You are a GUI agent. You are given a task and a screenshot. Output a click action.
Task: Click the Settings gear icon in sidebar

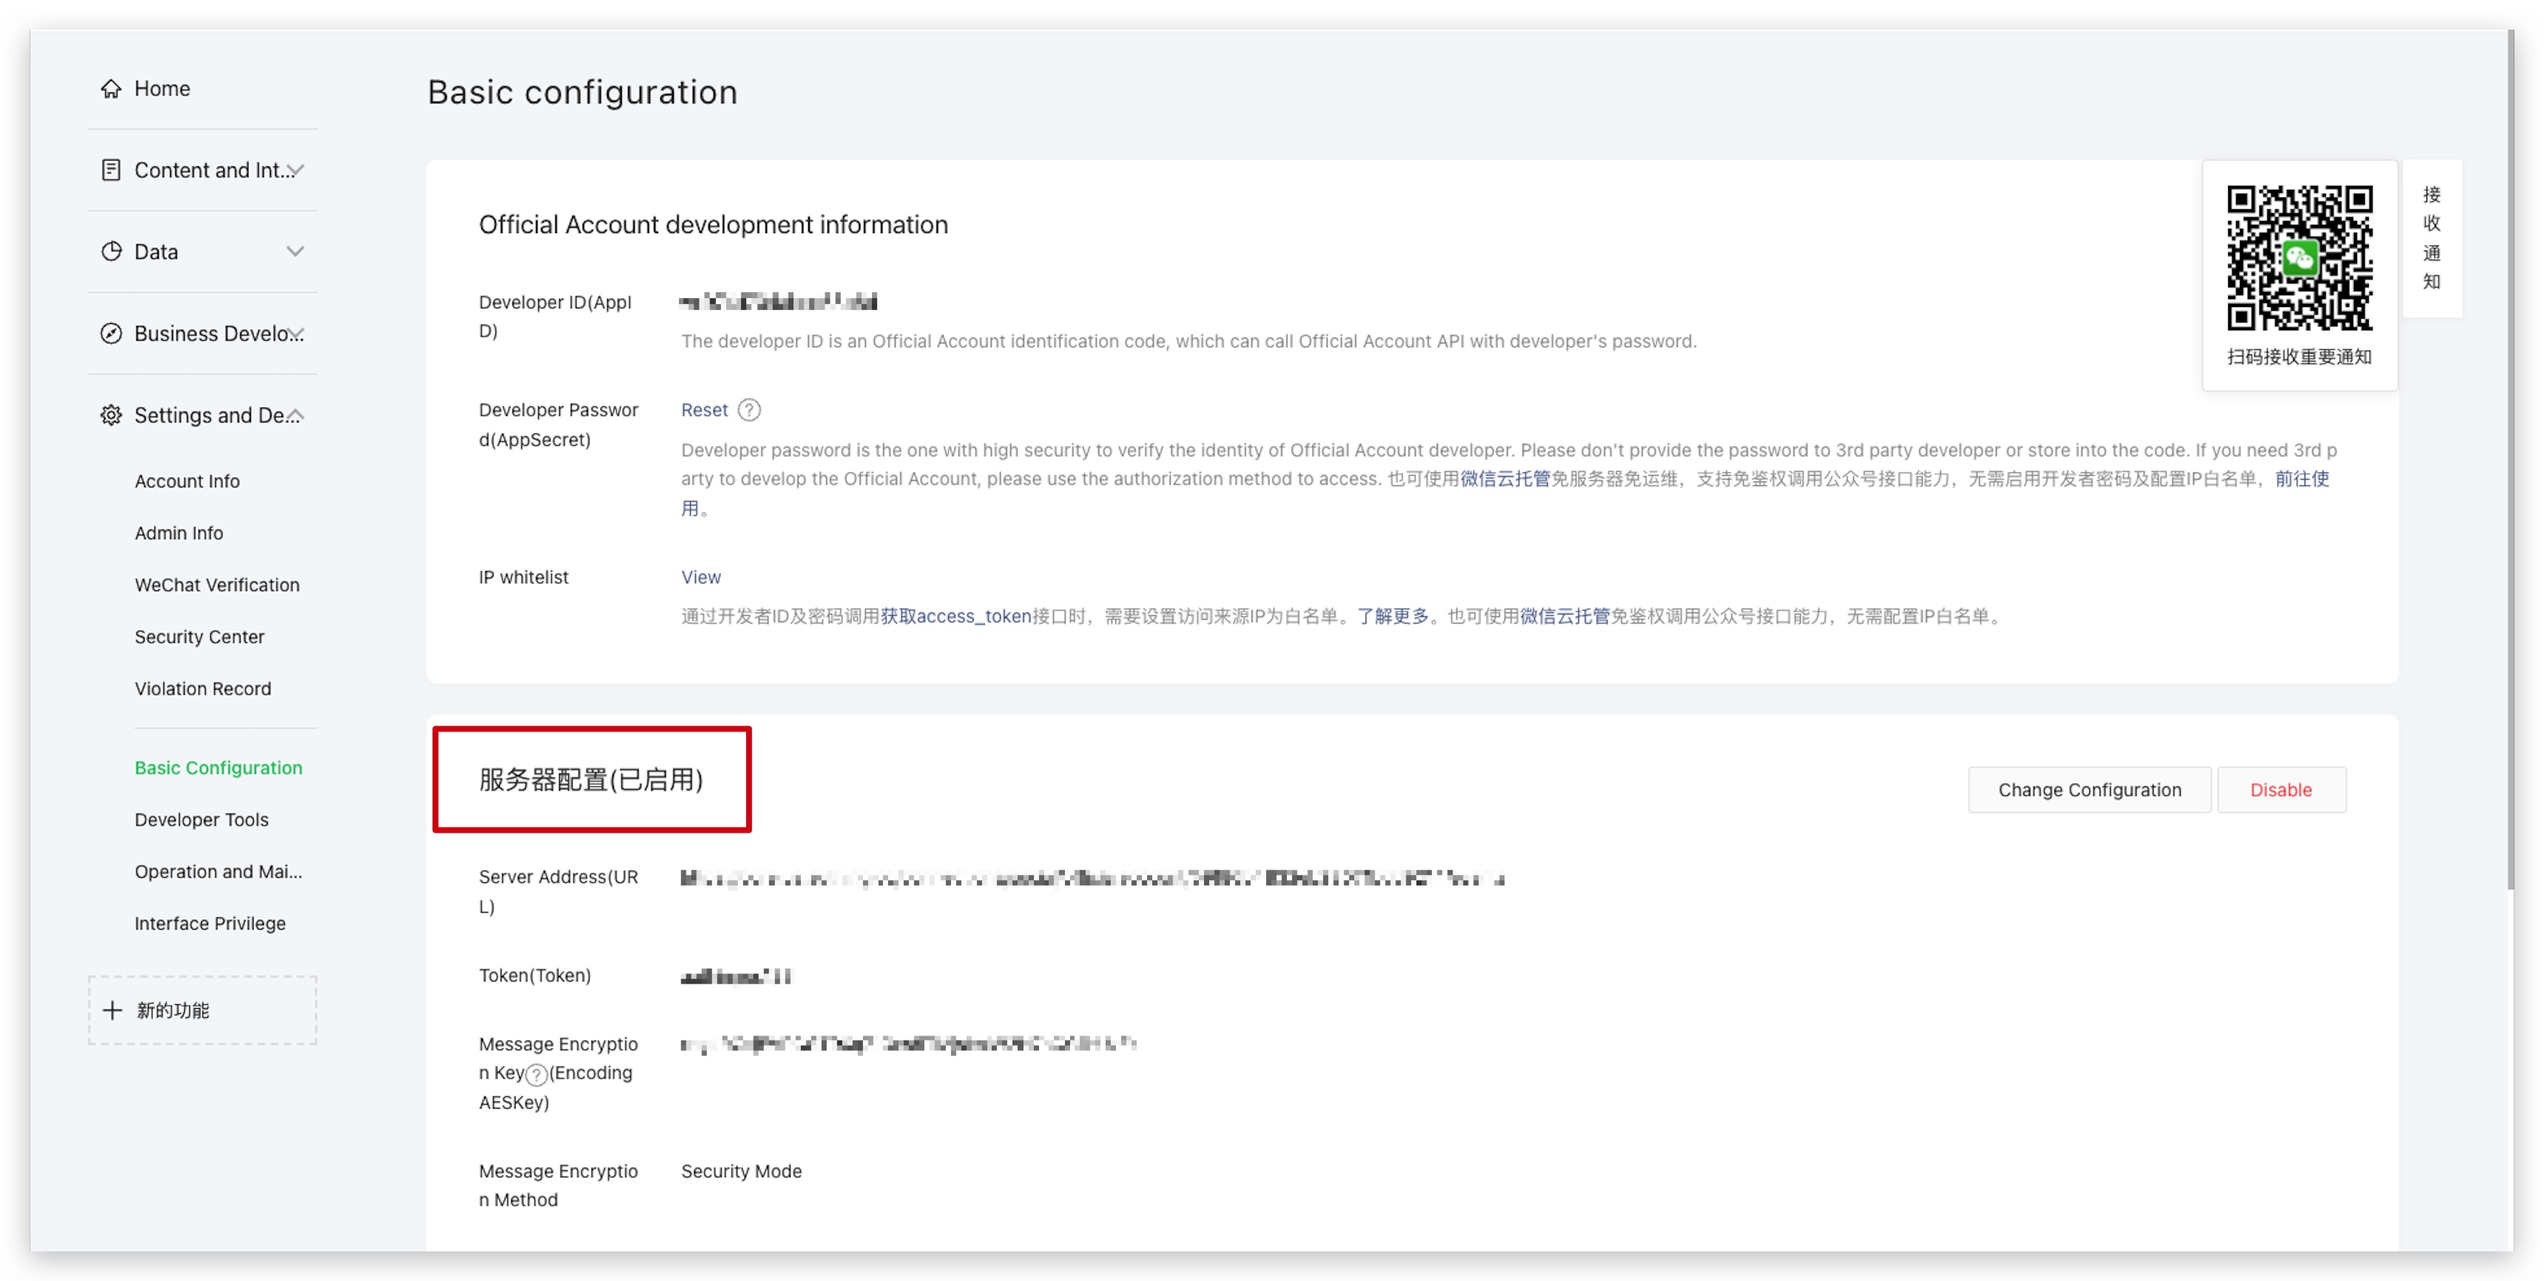click(x=111, y=415)
